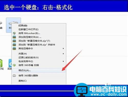The image size is (128, 97).
Task: Open 其他压缩命令 submenu entry
Action: point(39,48)
